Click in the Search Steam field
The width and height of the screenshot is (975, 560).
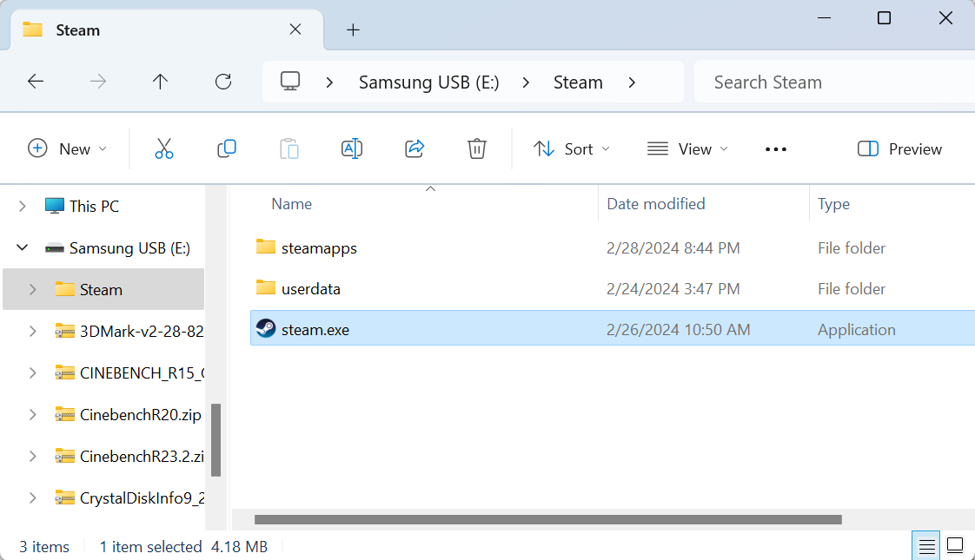click(x=834, y=82)
